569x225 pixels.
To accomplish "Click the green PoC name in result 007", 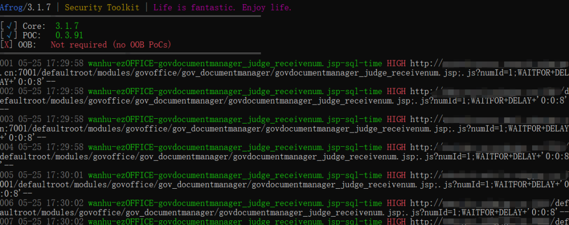I will tap(235, 221).
